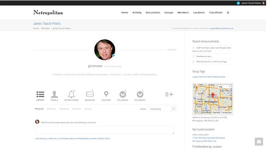The image size is (272, 158).
Task: Click the Home breadcrumb link
Action: click(x=36, y=28)
